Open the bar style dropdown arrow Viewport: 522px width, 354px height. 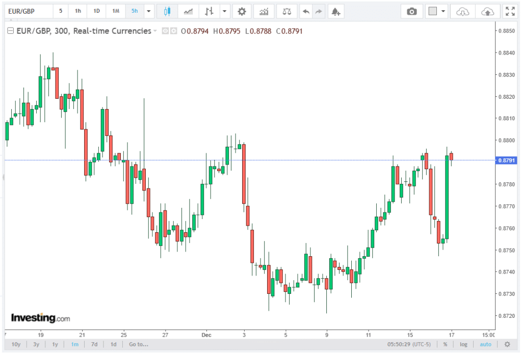click(225, 11)
